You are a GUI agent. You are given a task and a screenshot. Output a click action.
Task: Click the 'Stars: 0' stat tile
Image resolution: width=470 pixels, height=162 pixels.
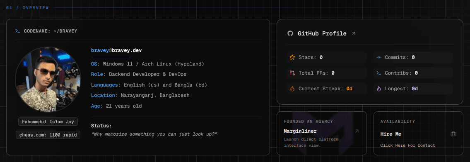(326, 57)
